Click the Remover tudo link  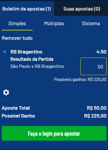pyautogui.click(x=17, y=38)
